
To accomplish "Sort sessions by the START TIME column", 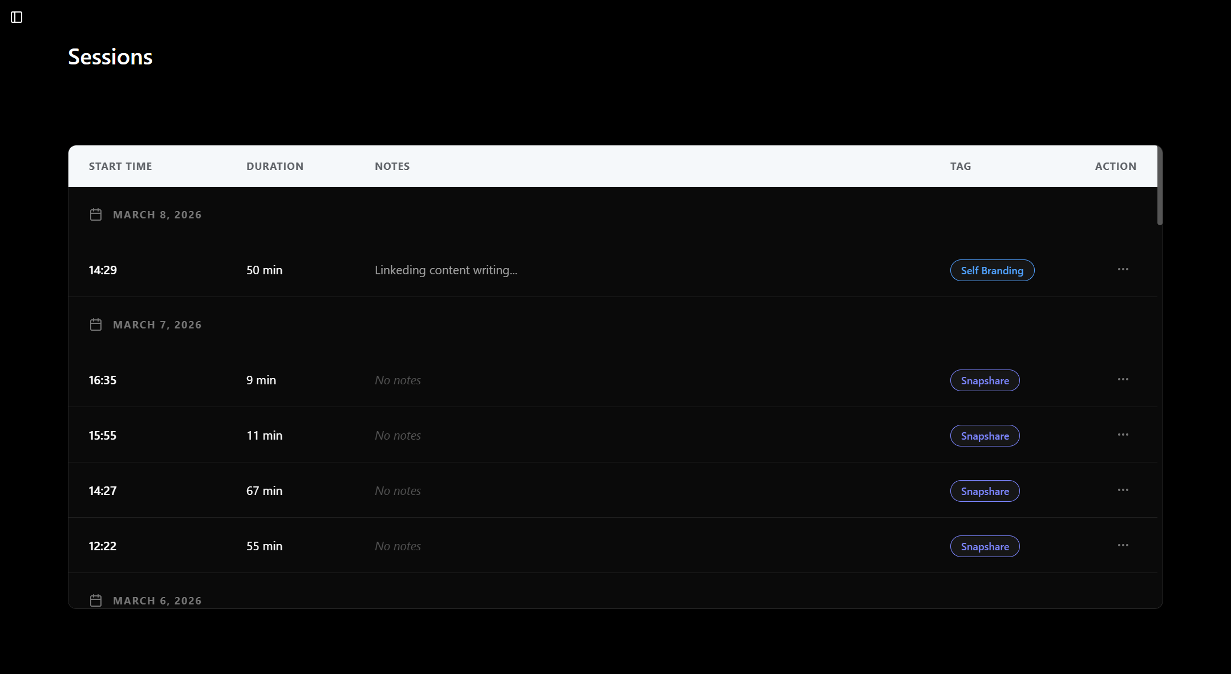I will click(120, 166).
